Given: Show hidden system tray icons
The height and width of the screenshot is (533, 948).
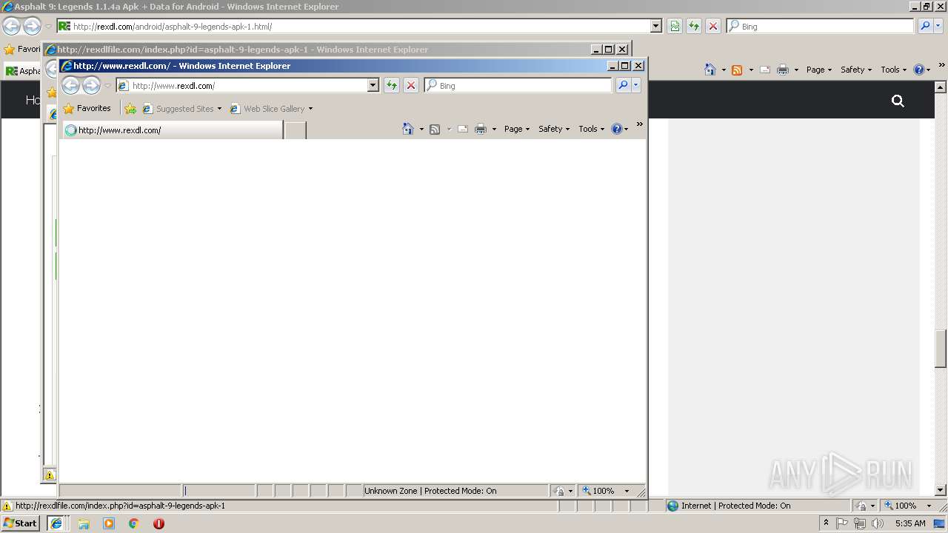Looking at the screenshot, I should [826, 523].
